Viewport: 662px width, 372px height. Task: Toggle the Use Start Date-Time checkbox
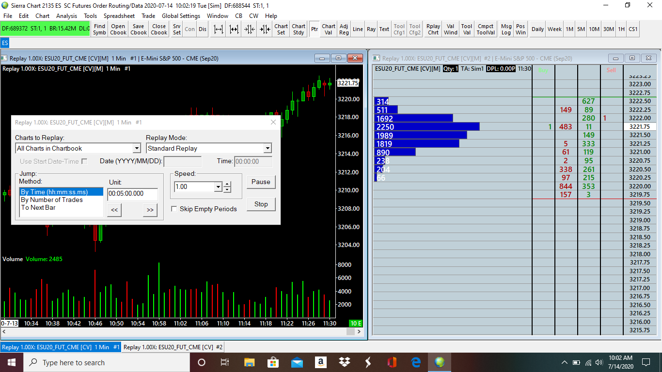click(x=84, y=161)
